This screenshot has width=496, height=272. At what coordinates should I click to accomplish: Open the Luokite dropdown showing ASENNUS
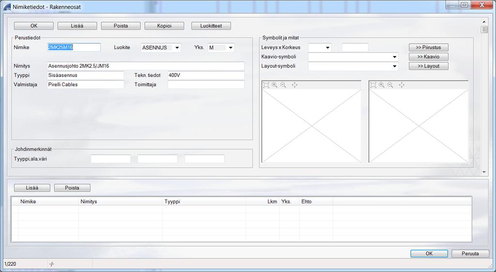[x=177, y=48]
